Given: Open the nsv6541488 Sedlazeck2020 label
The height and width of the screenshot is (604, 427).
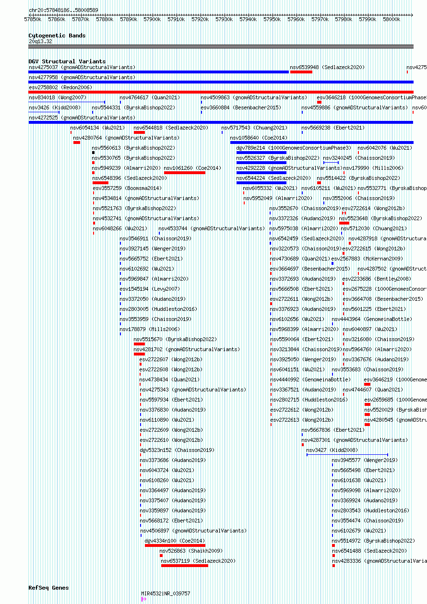Looking at the screenshot, I should point(369,551).
